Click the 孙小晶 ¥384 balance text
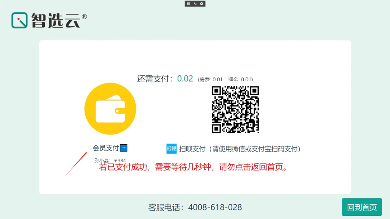The width and height of the screenshot is (390, 219). 110,161
